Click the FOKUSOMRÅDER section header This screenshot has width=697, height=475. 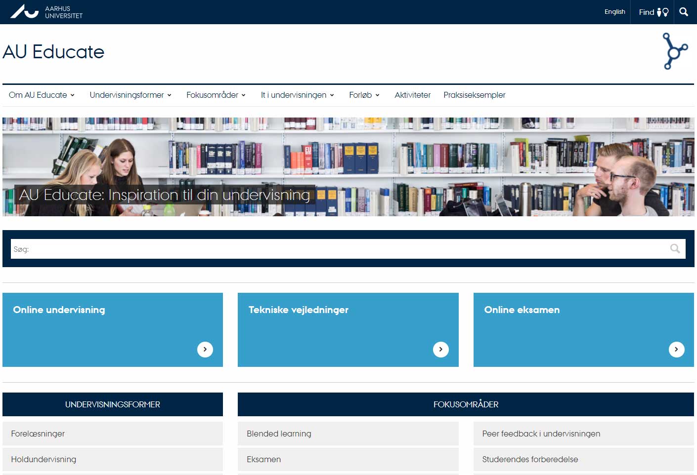(x=466, y=404)
